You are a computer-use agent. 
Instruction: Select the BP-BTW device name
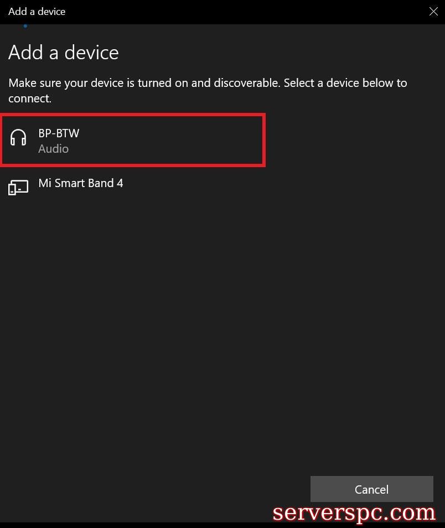[x=59, y=133]
